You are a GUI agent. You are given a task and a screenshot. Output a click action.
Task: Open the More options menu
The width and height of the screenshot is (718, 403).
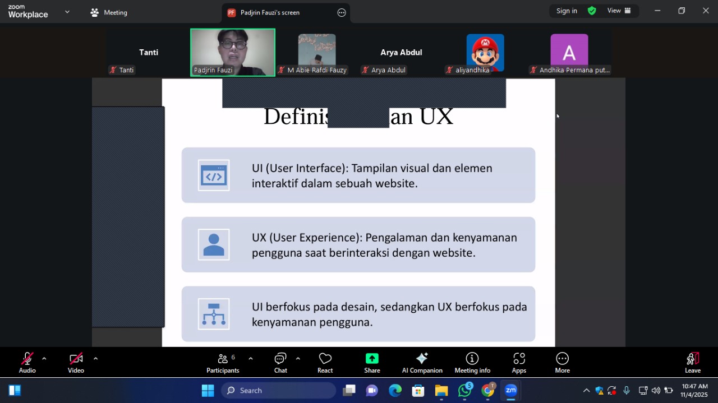562,363
